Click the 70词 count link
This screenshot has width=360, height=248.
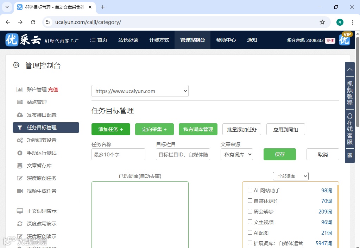[327, 201]
